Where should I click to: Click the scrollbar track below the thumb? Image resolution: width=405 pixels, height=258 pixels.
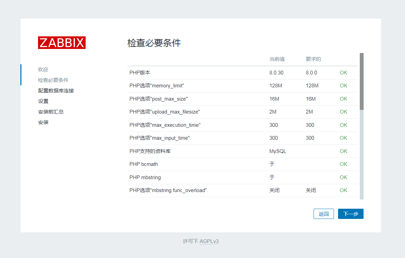(x=362, y=155)
